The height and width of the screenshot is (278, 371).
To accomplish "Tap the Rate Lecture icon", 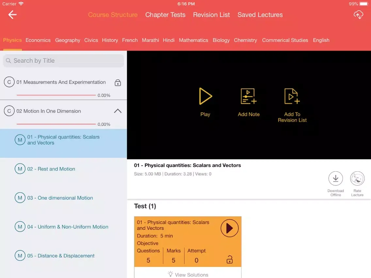I will 357,178.
